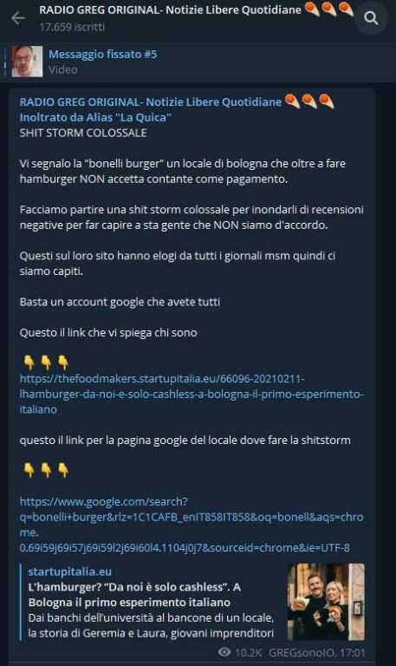The width and height of the screenshot is (396, 666).
Task: Open preview title "L'hamburger? Da noi è solo cashless"
Action: [134, 595]
